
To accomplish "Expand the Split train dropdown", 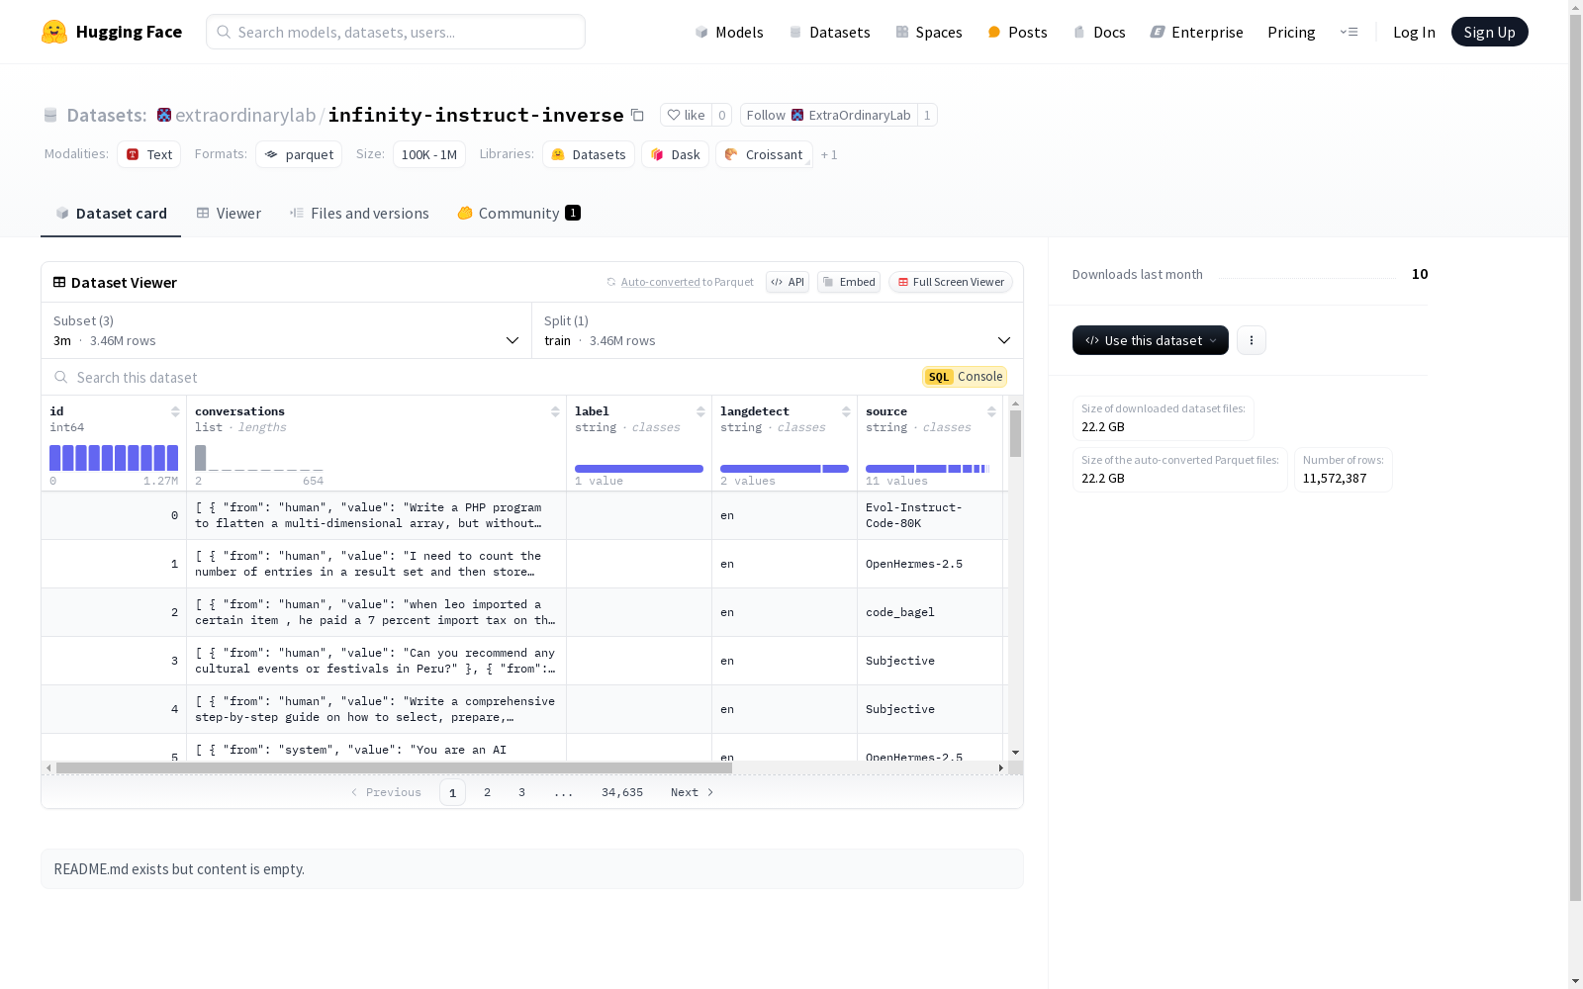I will [x=778, y=330].
